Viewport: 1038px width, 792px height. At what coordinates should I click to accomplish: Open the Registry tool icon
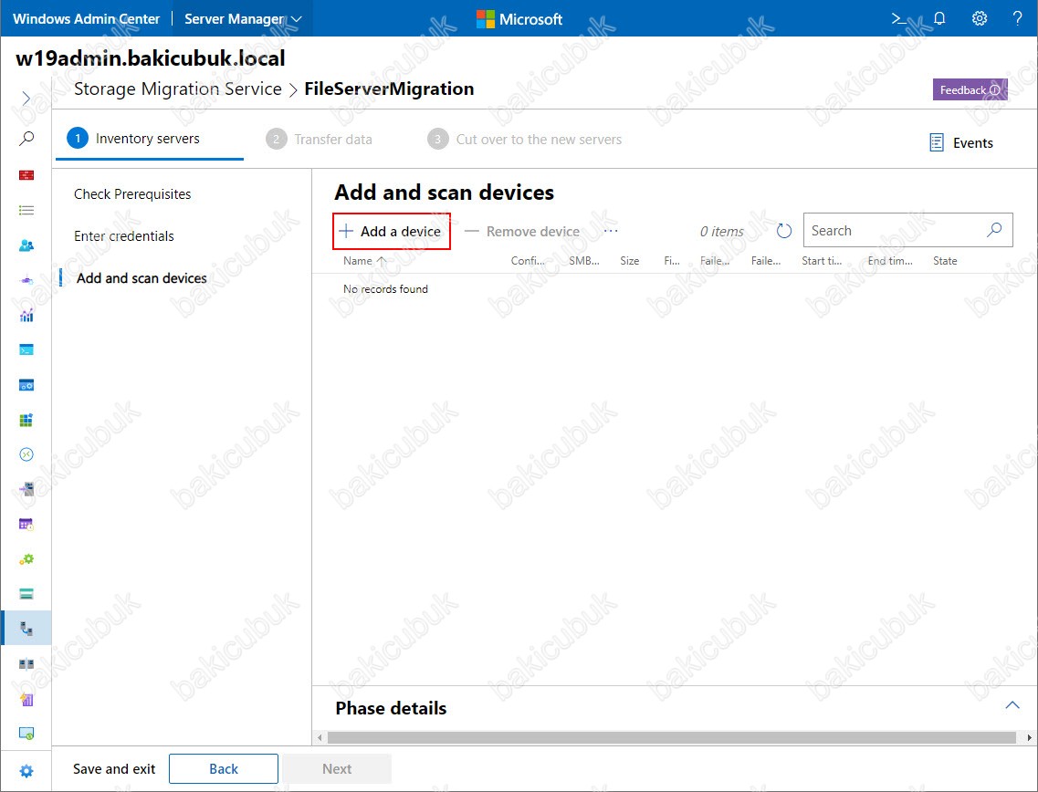(26, 420)
